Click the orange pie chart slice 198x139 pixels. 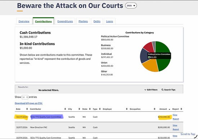click(150, 65)
